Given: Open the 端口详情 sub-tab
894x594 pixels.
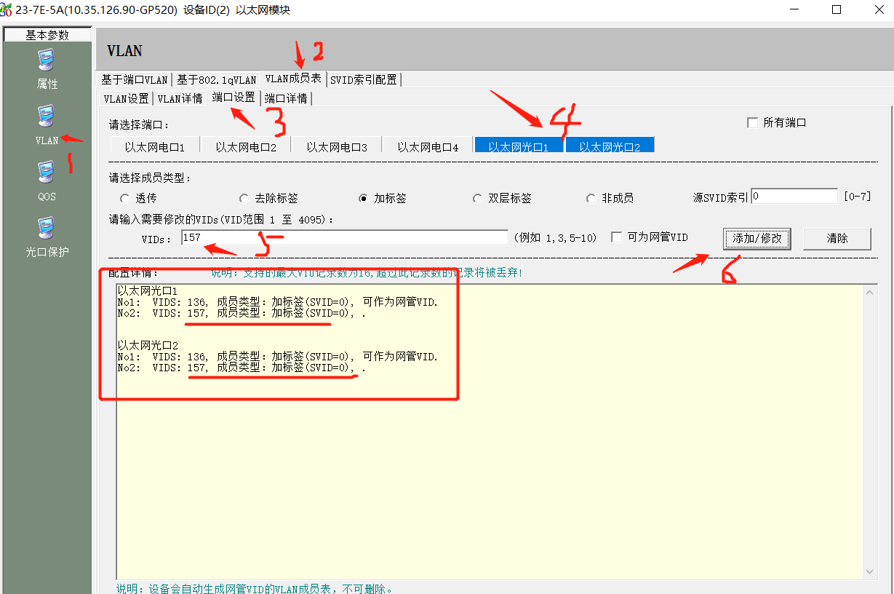Looking at the screenshot, I should coord(286,98).
